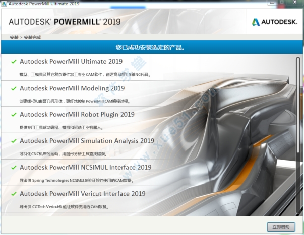Select the Autodesk PowerMill Ultimate 2019 entry
This screenshot has height=235, width=304.
tap(71, 62)
